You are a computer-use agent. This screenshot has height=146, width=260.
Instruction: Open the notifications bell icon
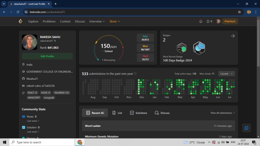click(201, 21)
